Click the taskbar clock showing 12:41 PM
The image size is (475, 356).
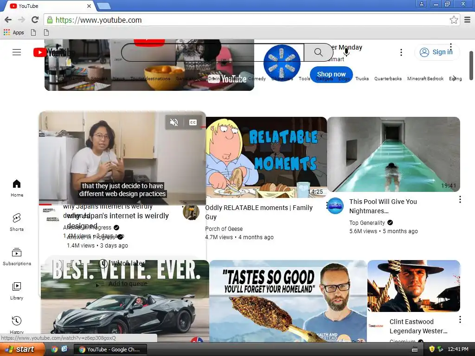(x=458, y=349)
